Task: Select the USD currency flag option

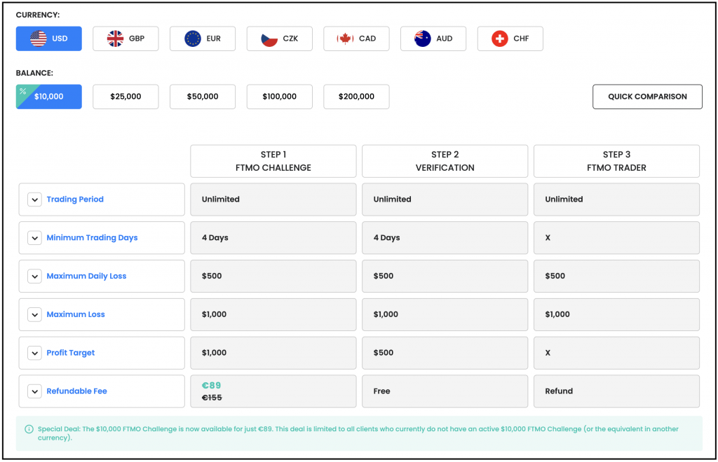Action: coord(49,38)
